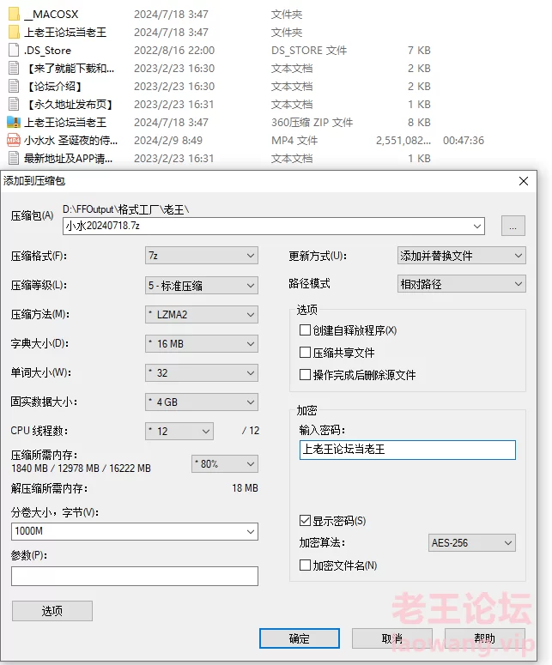Open the 路径模式 相对路径 dropdown

coord(462,284)
